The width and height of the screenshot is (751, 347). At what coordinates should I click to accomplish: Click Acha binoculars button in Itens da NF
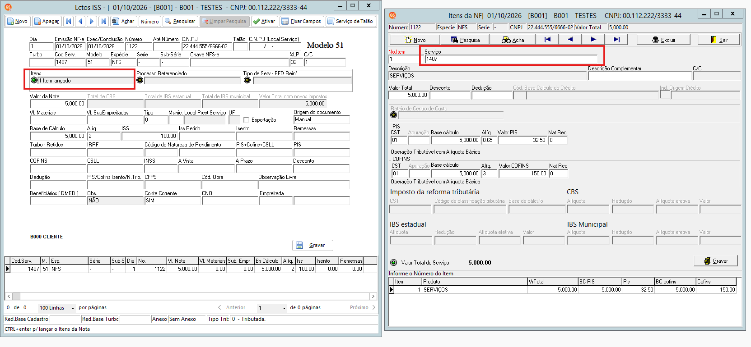[x=513, y=40]
